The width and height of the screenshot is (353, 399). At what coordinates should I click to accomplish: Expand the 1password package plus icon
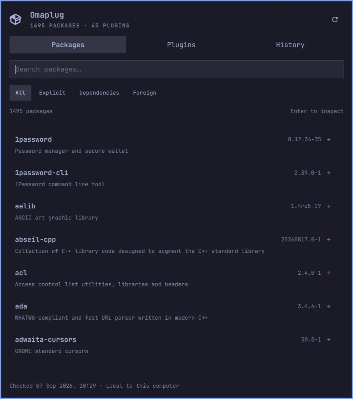tap(329, 140)
